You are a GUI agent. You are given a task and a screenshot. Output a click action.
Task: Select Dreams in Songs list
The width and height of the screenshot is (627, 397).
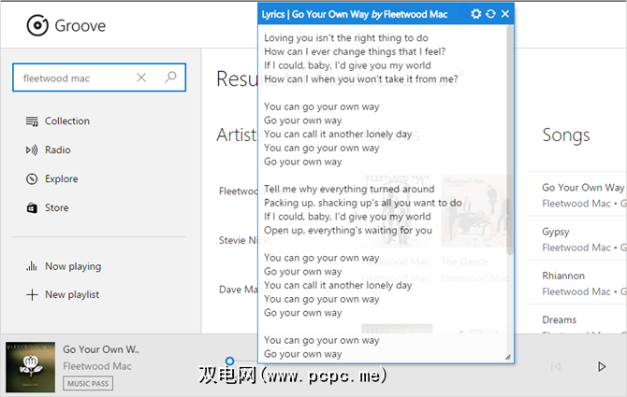559,319
